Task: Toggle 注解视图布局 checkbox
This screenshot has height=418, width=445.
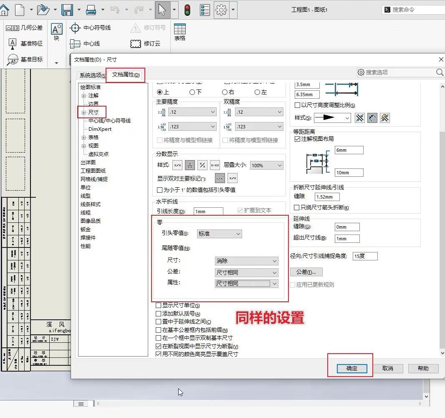Action: 297,139
